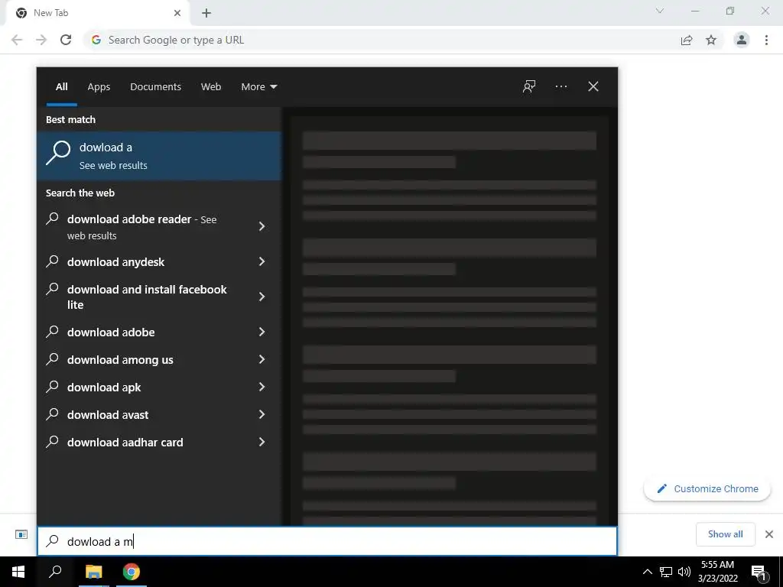Open the More filters dropdown
This screenshot has height=587, width=783.
tap(258, 87)
